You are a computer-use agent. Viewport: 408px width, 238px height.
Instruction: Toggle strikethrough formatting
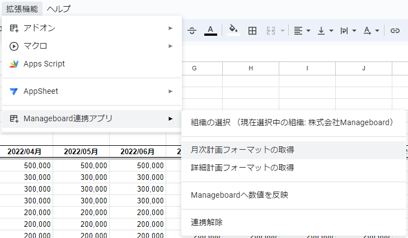point(192,31)
